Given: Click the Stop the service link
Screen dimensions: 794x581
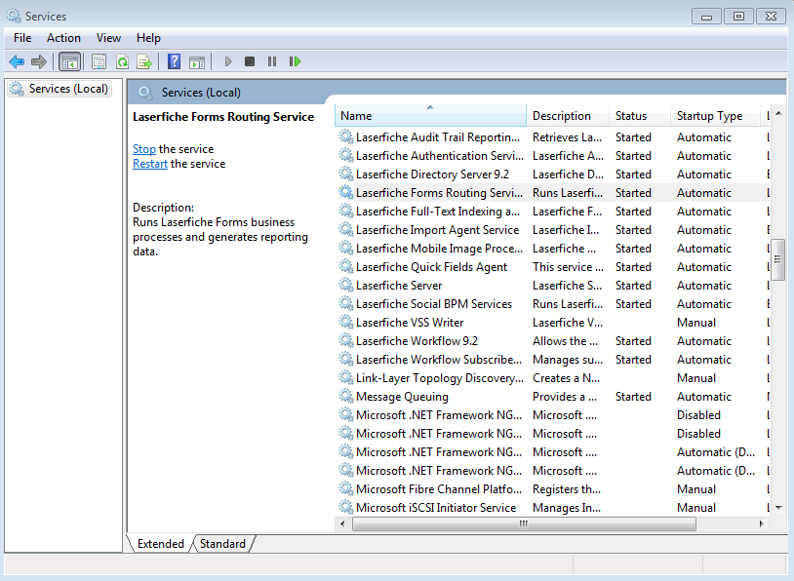Looking at the screenshot, I should tap(144, 149).
